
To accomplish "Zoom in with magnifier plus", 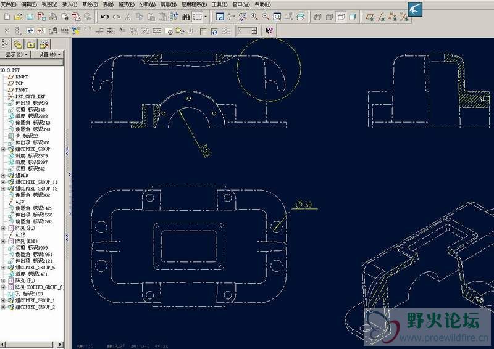I will click(254, 17).
